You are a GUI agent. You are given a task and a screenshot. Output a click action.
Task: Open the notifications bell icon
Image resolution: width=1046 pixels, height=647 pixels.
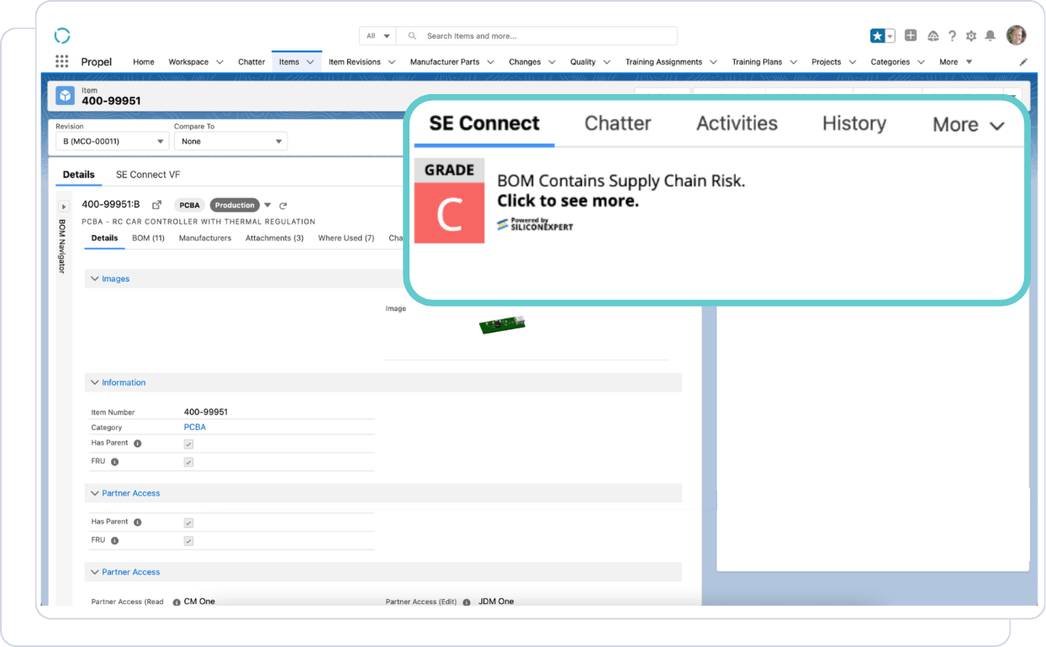[x=991, y=35]
